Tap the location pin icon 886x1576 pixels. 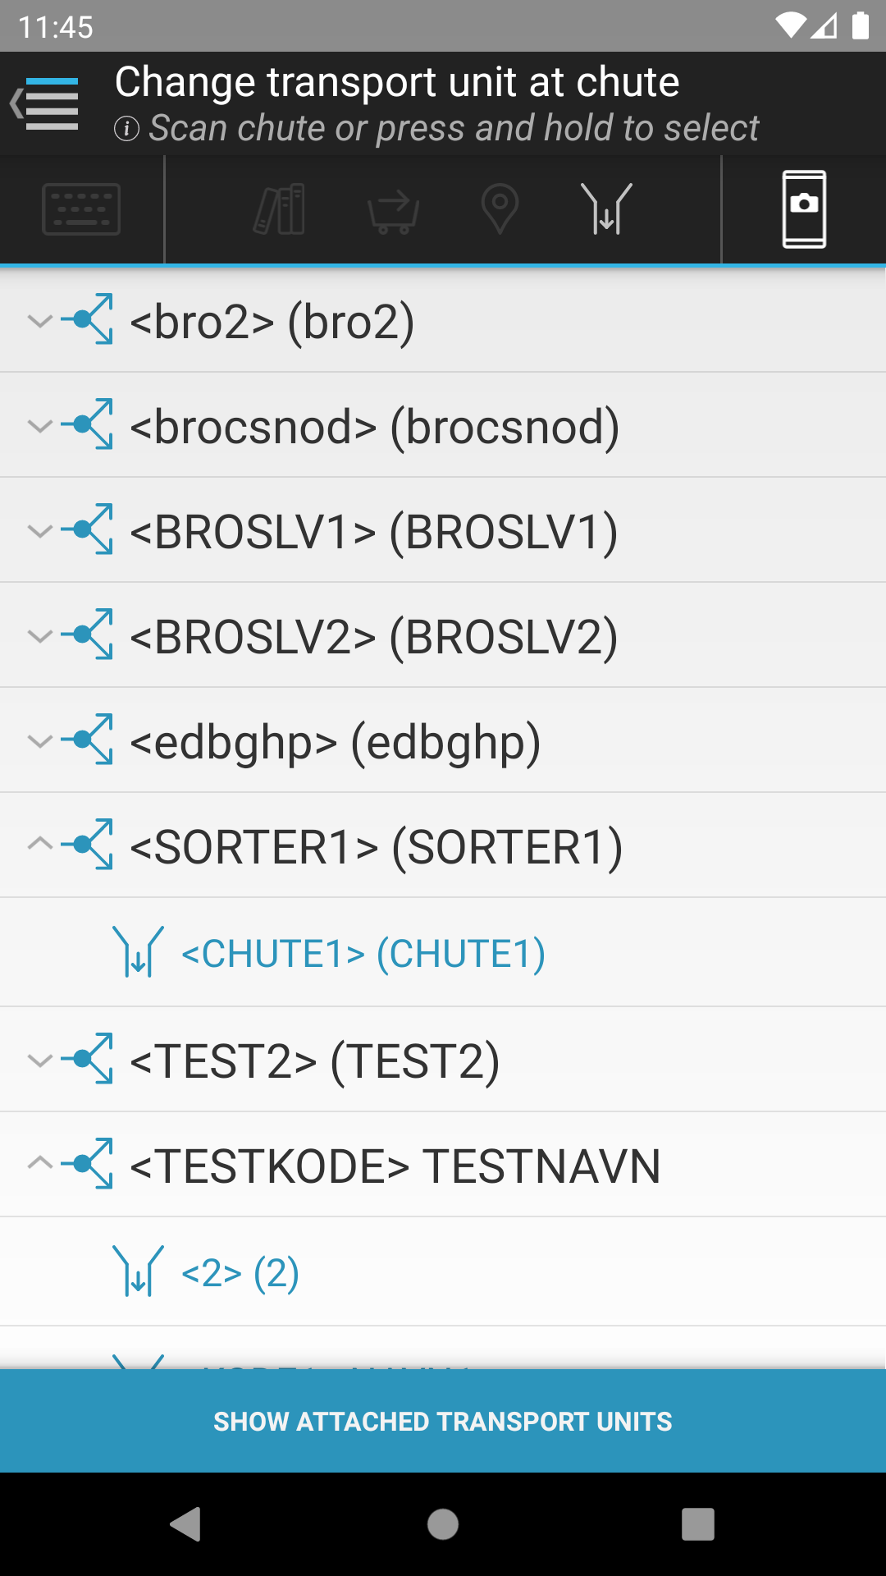pyautogui.click(x=500, y=209)
